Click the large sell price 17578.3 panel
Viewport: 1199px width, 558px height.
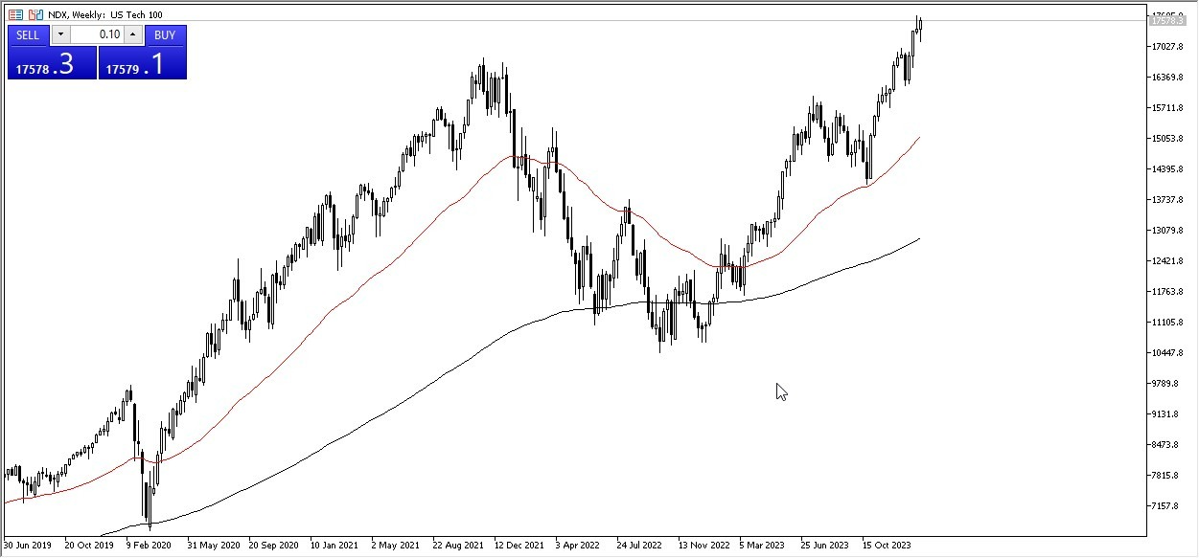50,62
